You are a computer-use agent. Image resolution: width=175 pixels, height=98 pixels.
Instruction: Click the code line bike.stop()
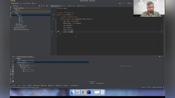click(68, 32)
